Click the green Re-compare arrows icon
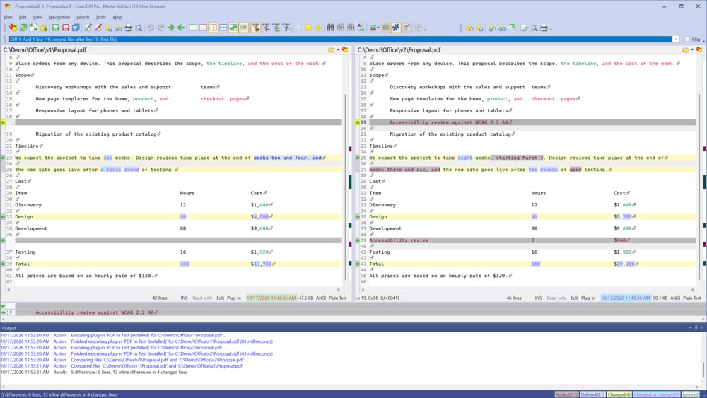The height and width of the screenshot is (398, 707). [x=23, y=28]
